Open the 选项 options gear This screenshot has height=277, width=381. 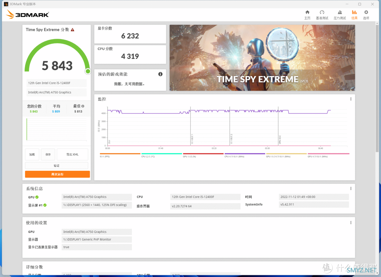point(366,15)
